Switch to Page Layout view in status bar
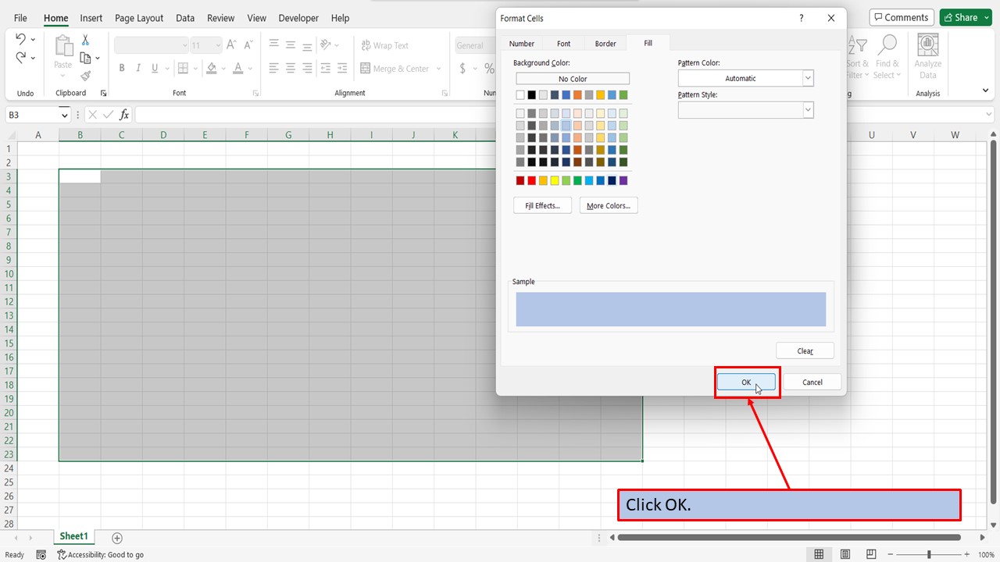The image size is (1000, 562). [845, 554]
